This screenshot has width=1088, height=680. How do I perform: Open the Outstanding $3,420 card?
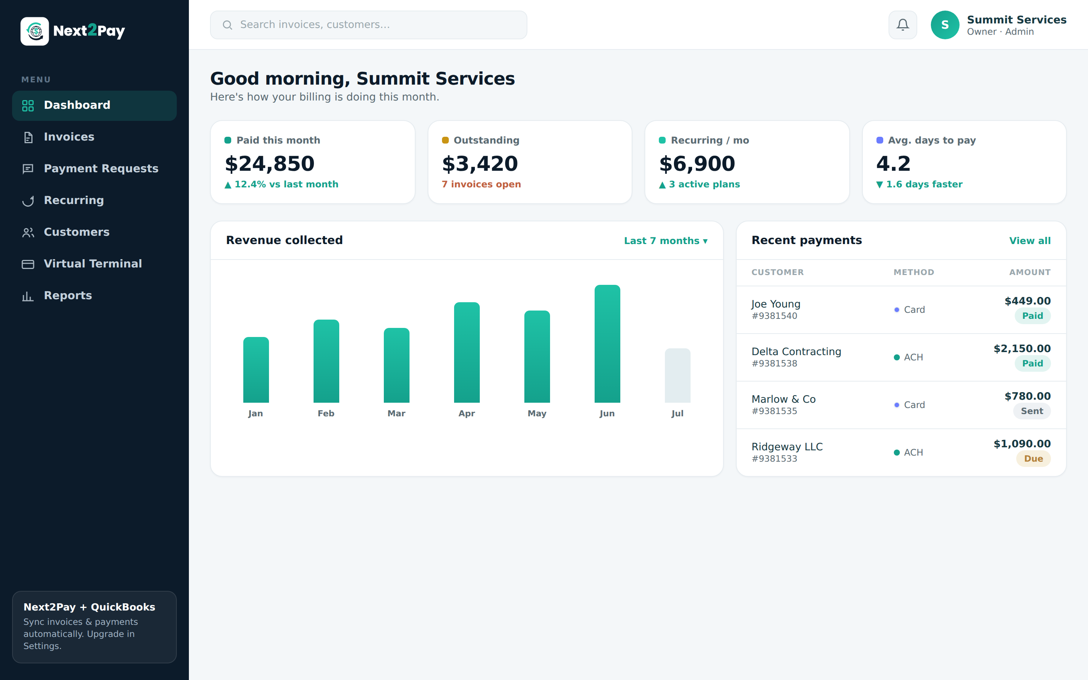530,162
